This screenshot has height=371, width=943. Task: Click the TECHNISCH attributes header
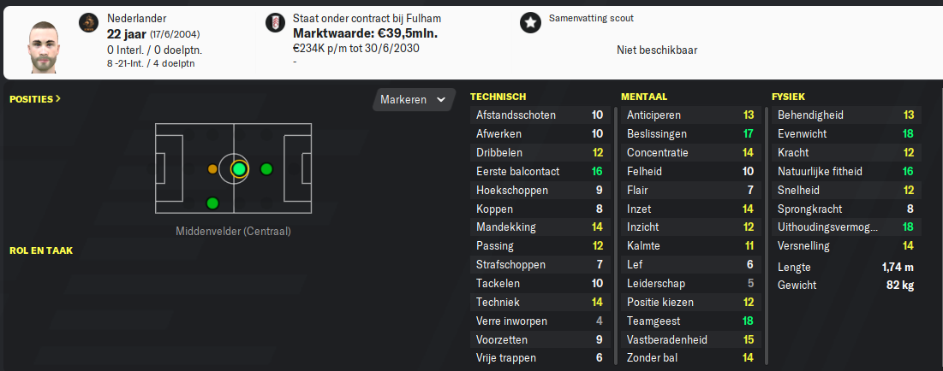[498, 96]
